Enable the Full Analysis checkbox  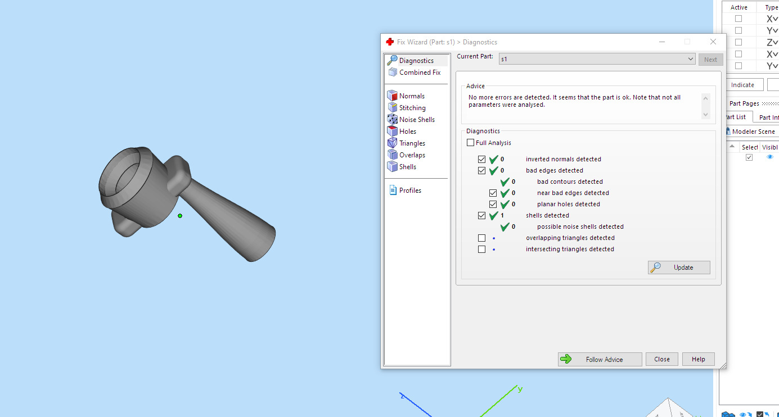[x=471, y=143]
